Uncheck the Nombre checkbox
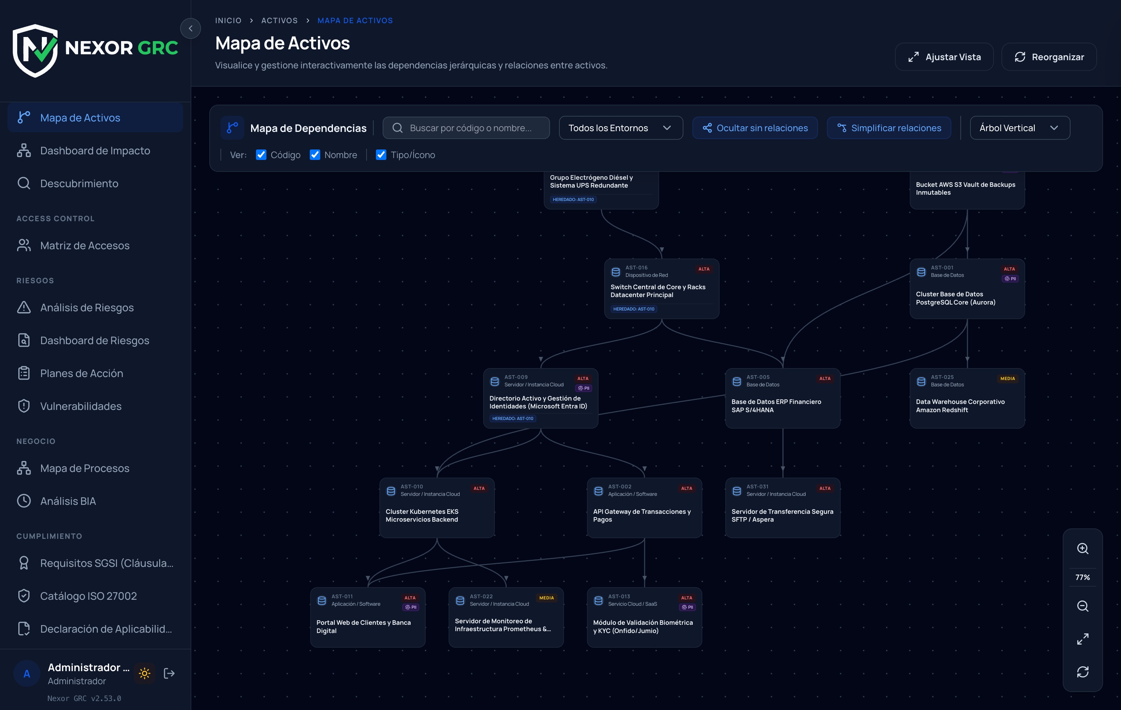The height and width of the screenshot is (710, 1121). (x=315, y=155)
